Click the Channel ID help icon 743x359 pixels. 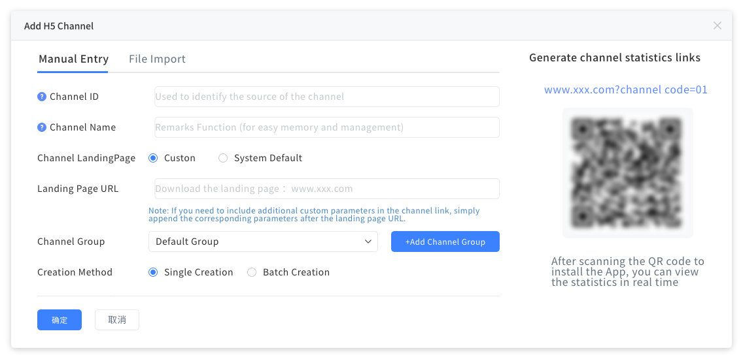click(x=42, y=97)
